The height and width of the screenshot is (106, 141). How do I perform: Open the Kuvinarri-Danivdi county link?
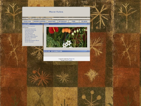pyautogui.click(x=30, y=38)
